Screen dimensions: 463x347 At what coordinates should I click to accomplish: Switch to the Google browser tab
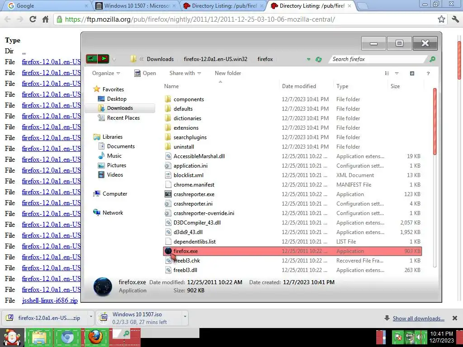[x=46, y=5]
